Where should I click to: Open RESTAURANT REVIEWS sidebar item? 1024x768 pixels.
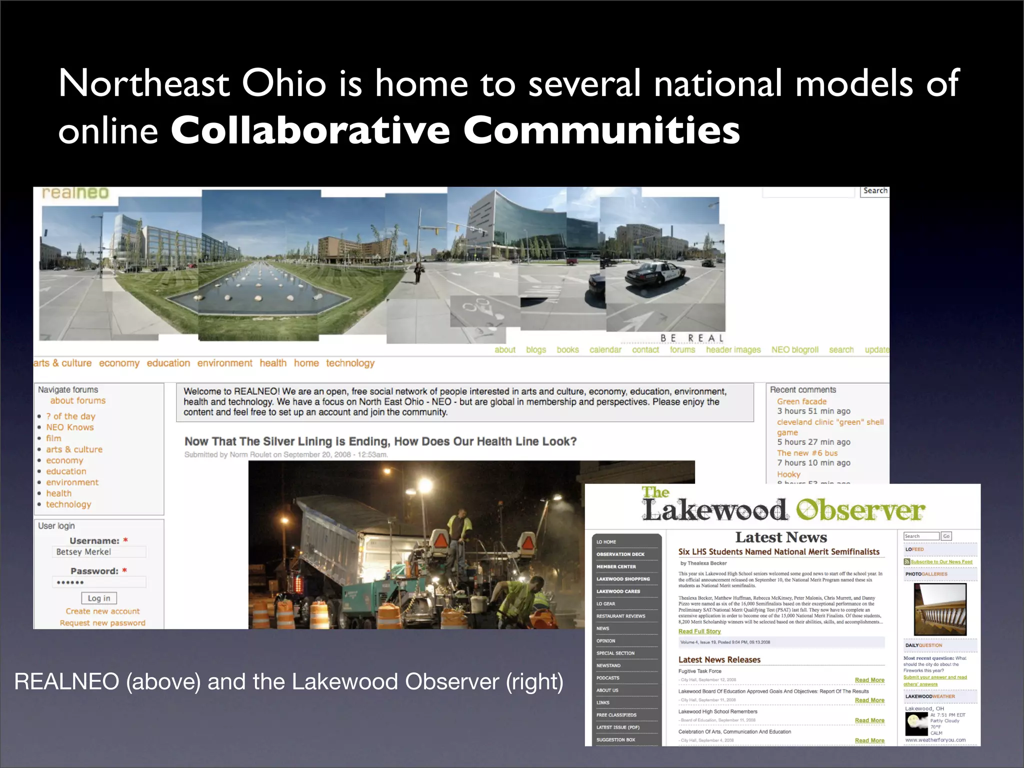(620, 616)
